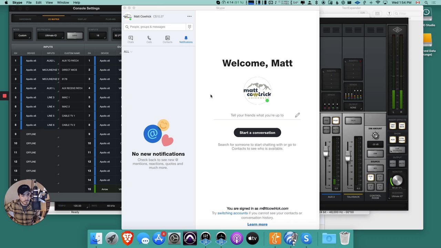This screenshot has width=441, height=248.
Task: Toggle the DIM button in Control Room
Action: (375, 154)
